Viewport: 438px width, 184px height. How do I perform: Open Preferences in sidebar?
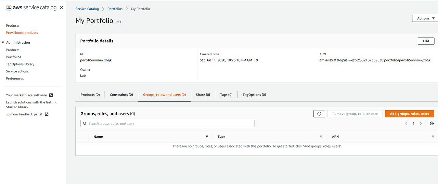(15, 79)
